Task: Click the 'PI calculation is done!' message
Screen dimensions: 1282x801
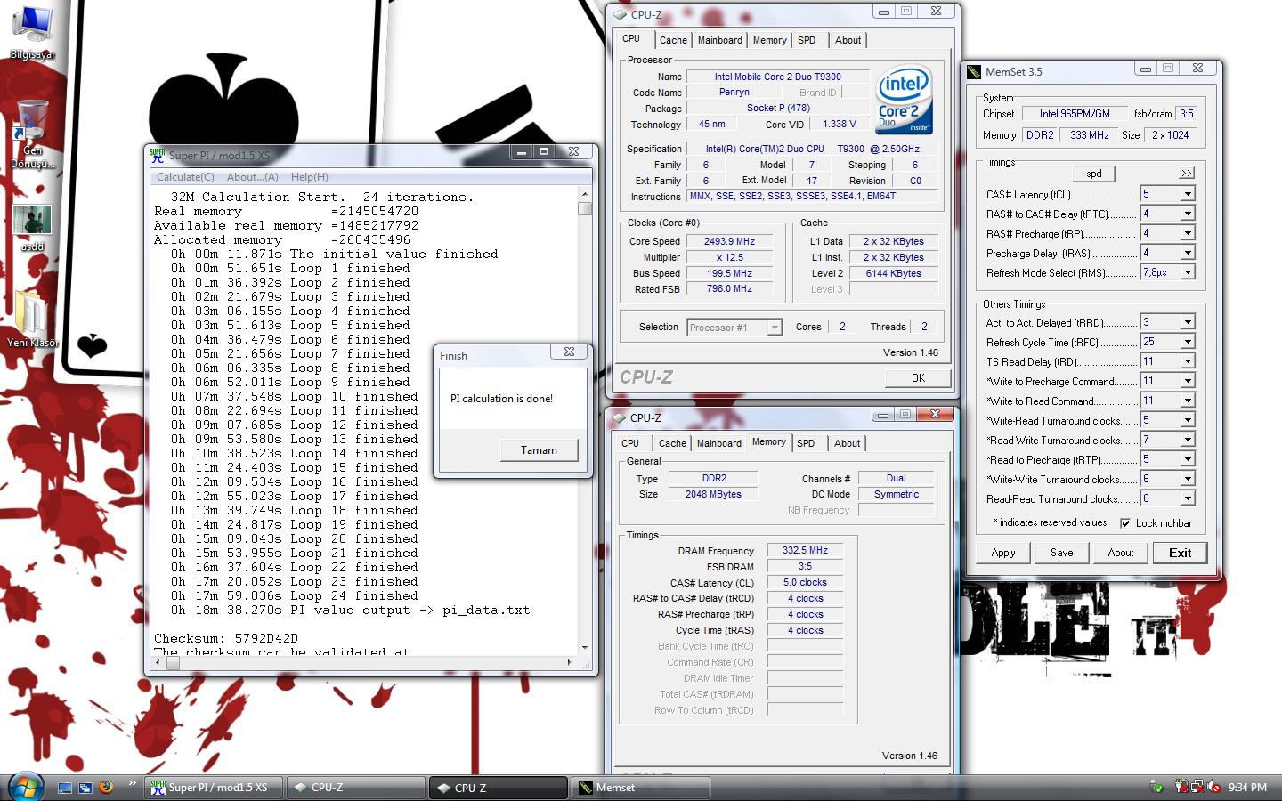Action: (501, 399)
